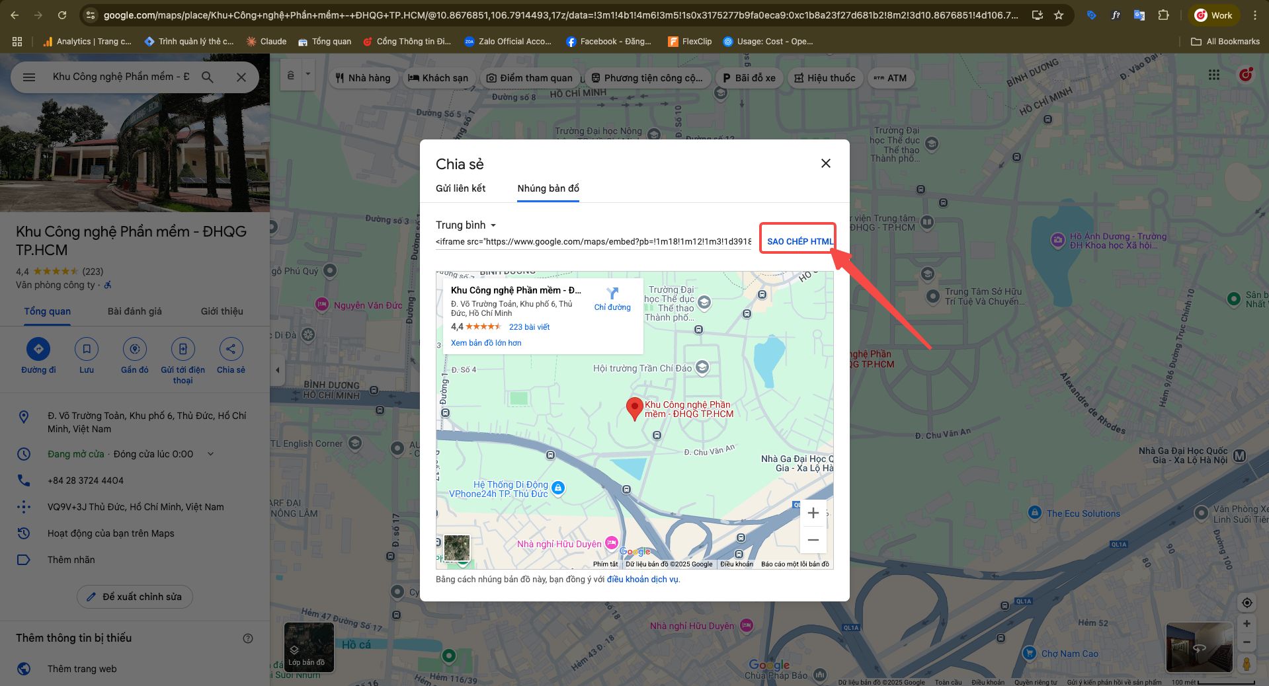This screenshot has width=1269, height=686.
Task: Open the Bài đánh giá tab
Action: click(x=135, y=311)
